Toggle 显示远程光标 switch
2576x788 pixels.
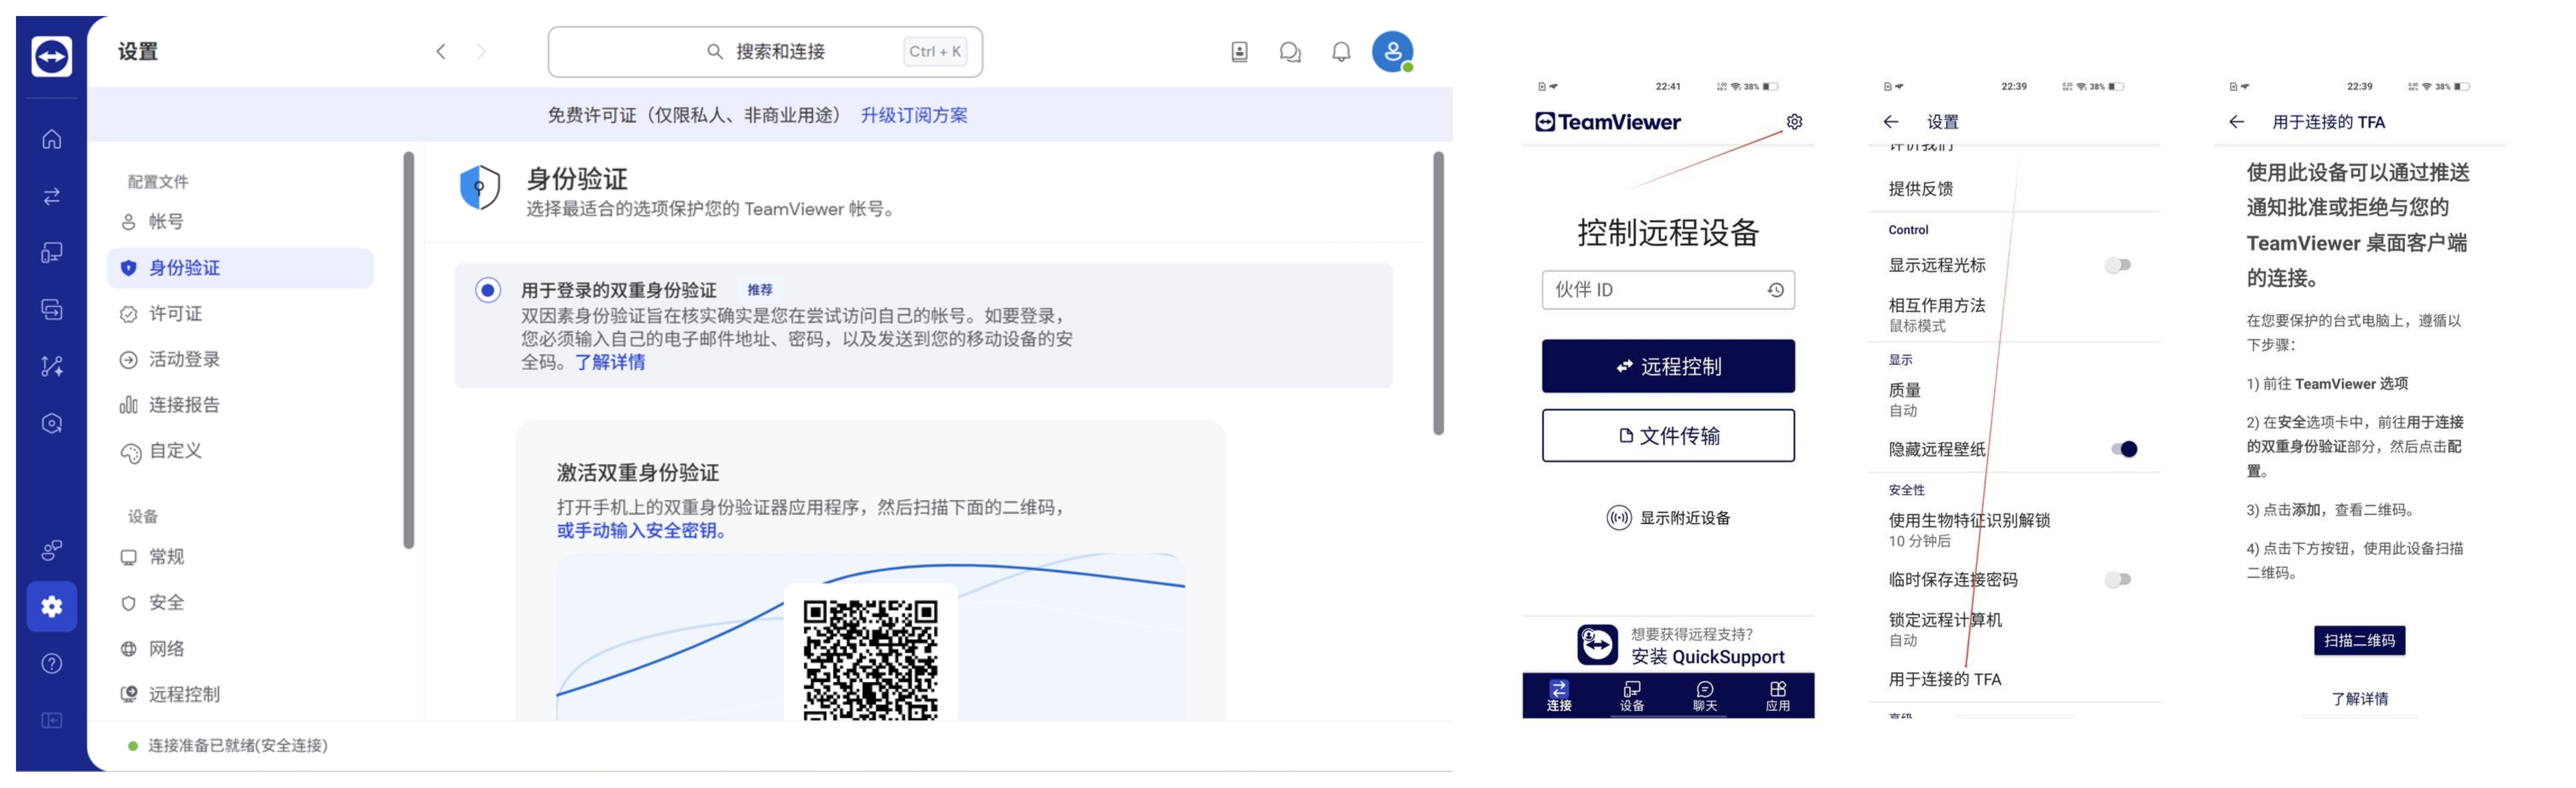click(x=2117, y=265)
